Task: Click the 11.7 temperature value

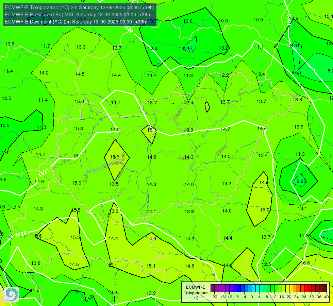Action: pos(46,46)
